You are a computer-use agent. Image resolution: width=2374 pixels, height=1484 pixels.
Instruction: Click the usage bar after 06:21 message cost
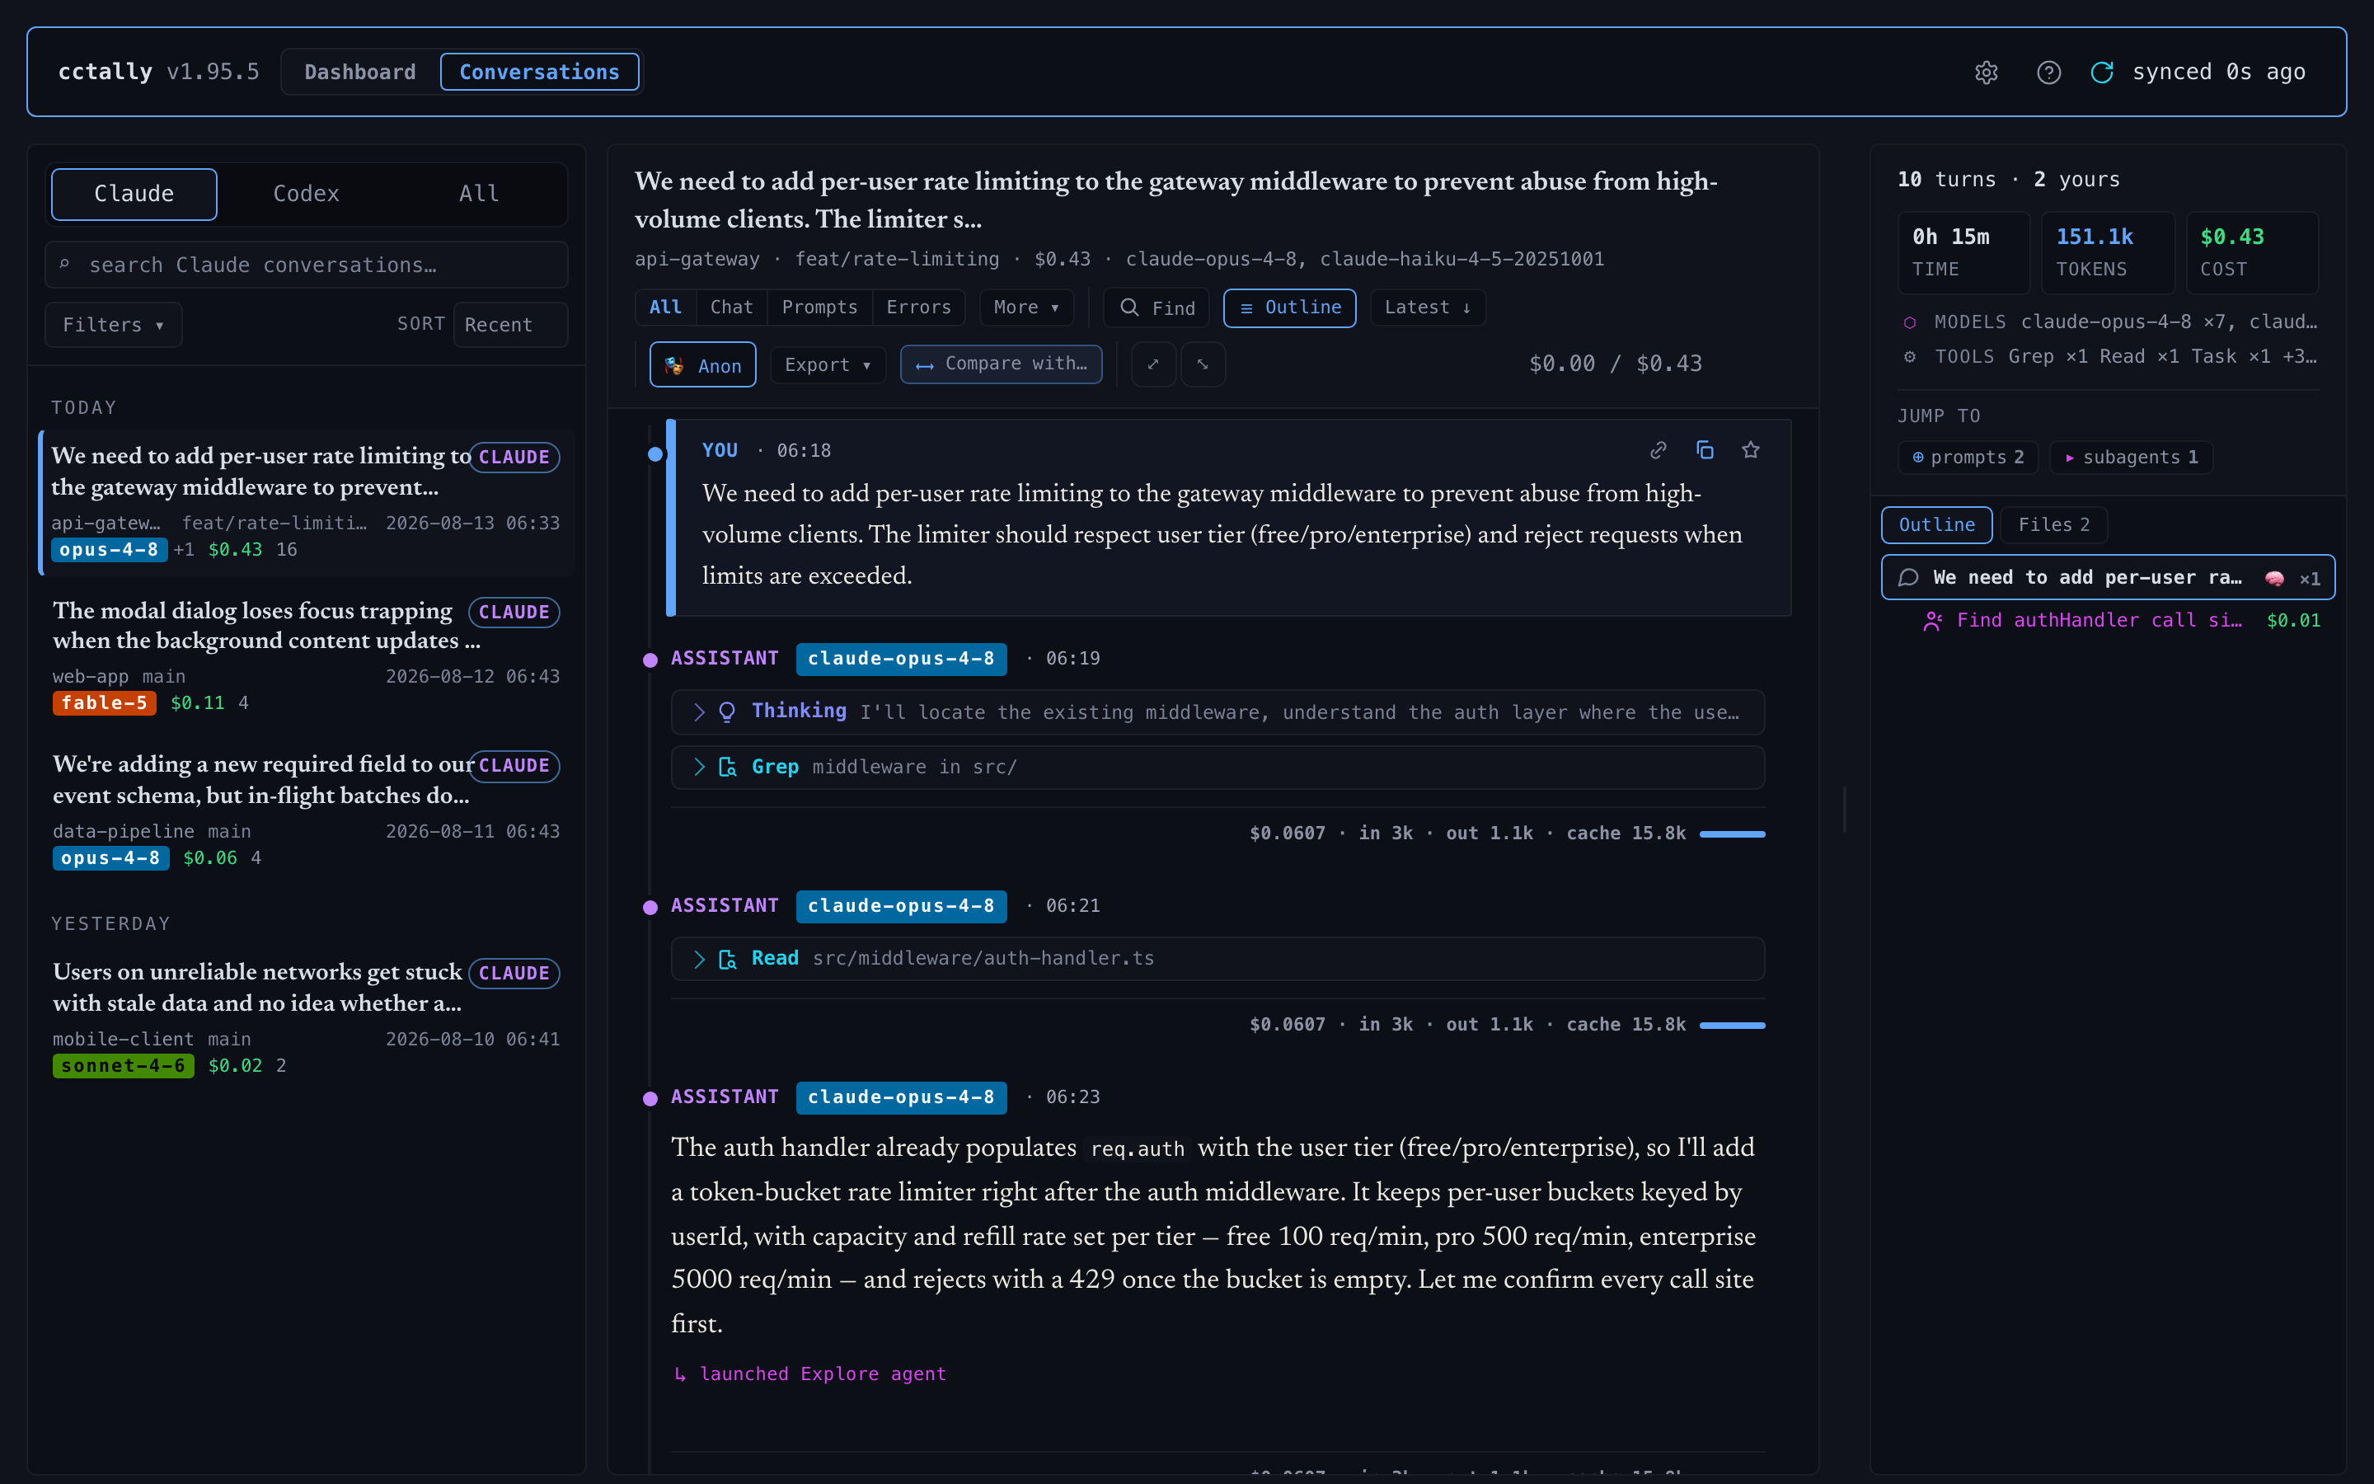tap(1731, 1026)
